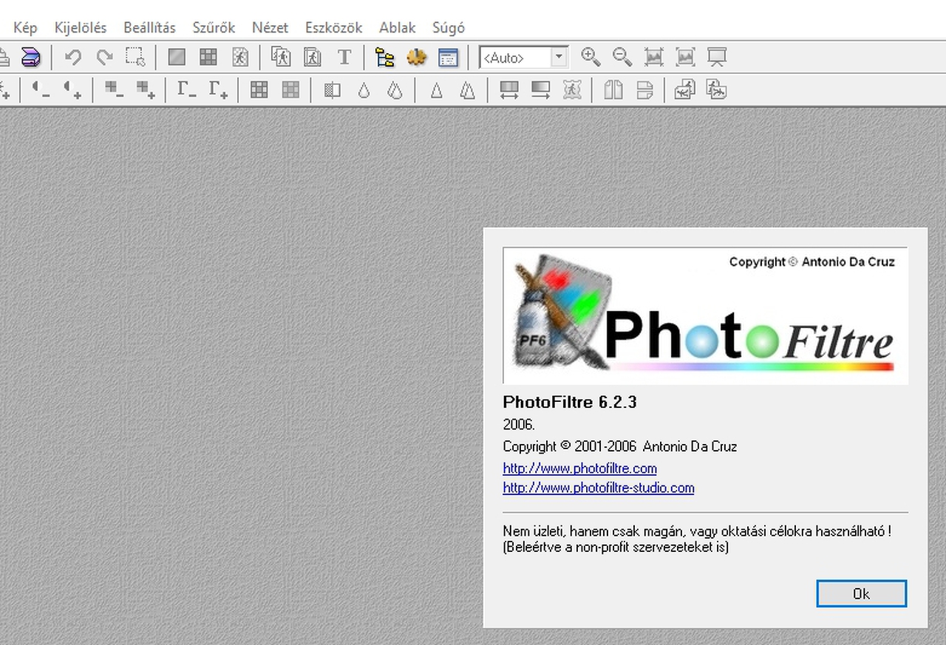
Task: Apply the blur filter (double drop)
Action: [395, 90]
